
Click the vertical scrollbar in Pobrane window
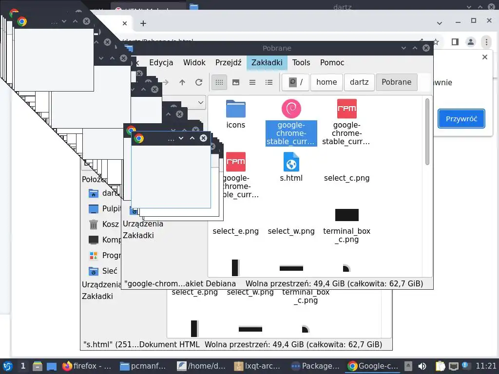[x=427, y=131]
